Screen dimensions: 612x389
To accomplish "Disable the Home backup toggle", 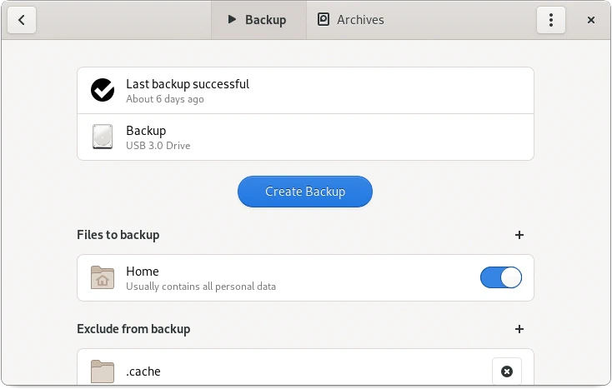I will [x=501, y=277].
